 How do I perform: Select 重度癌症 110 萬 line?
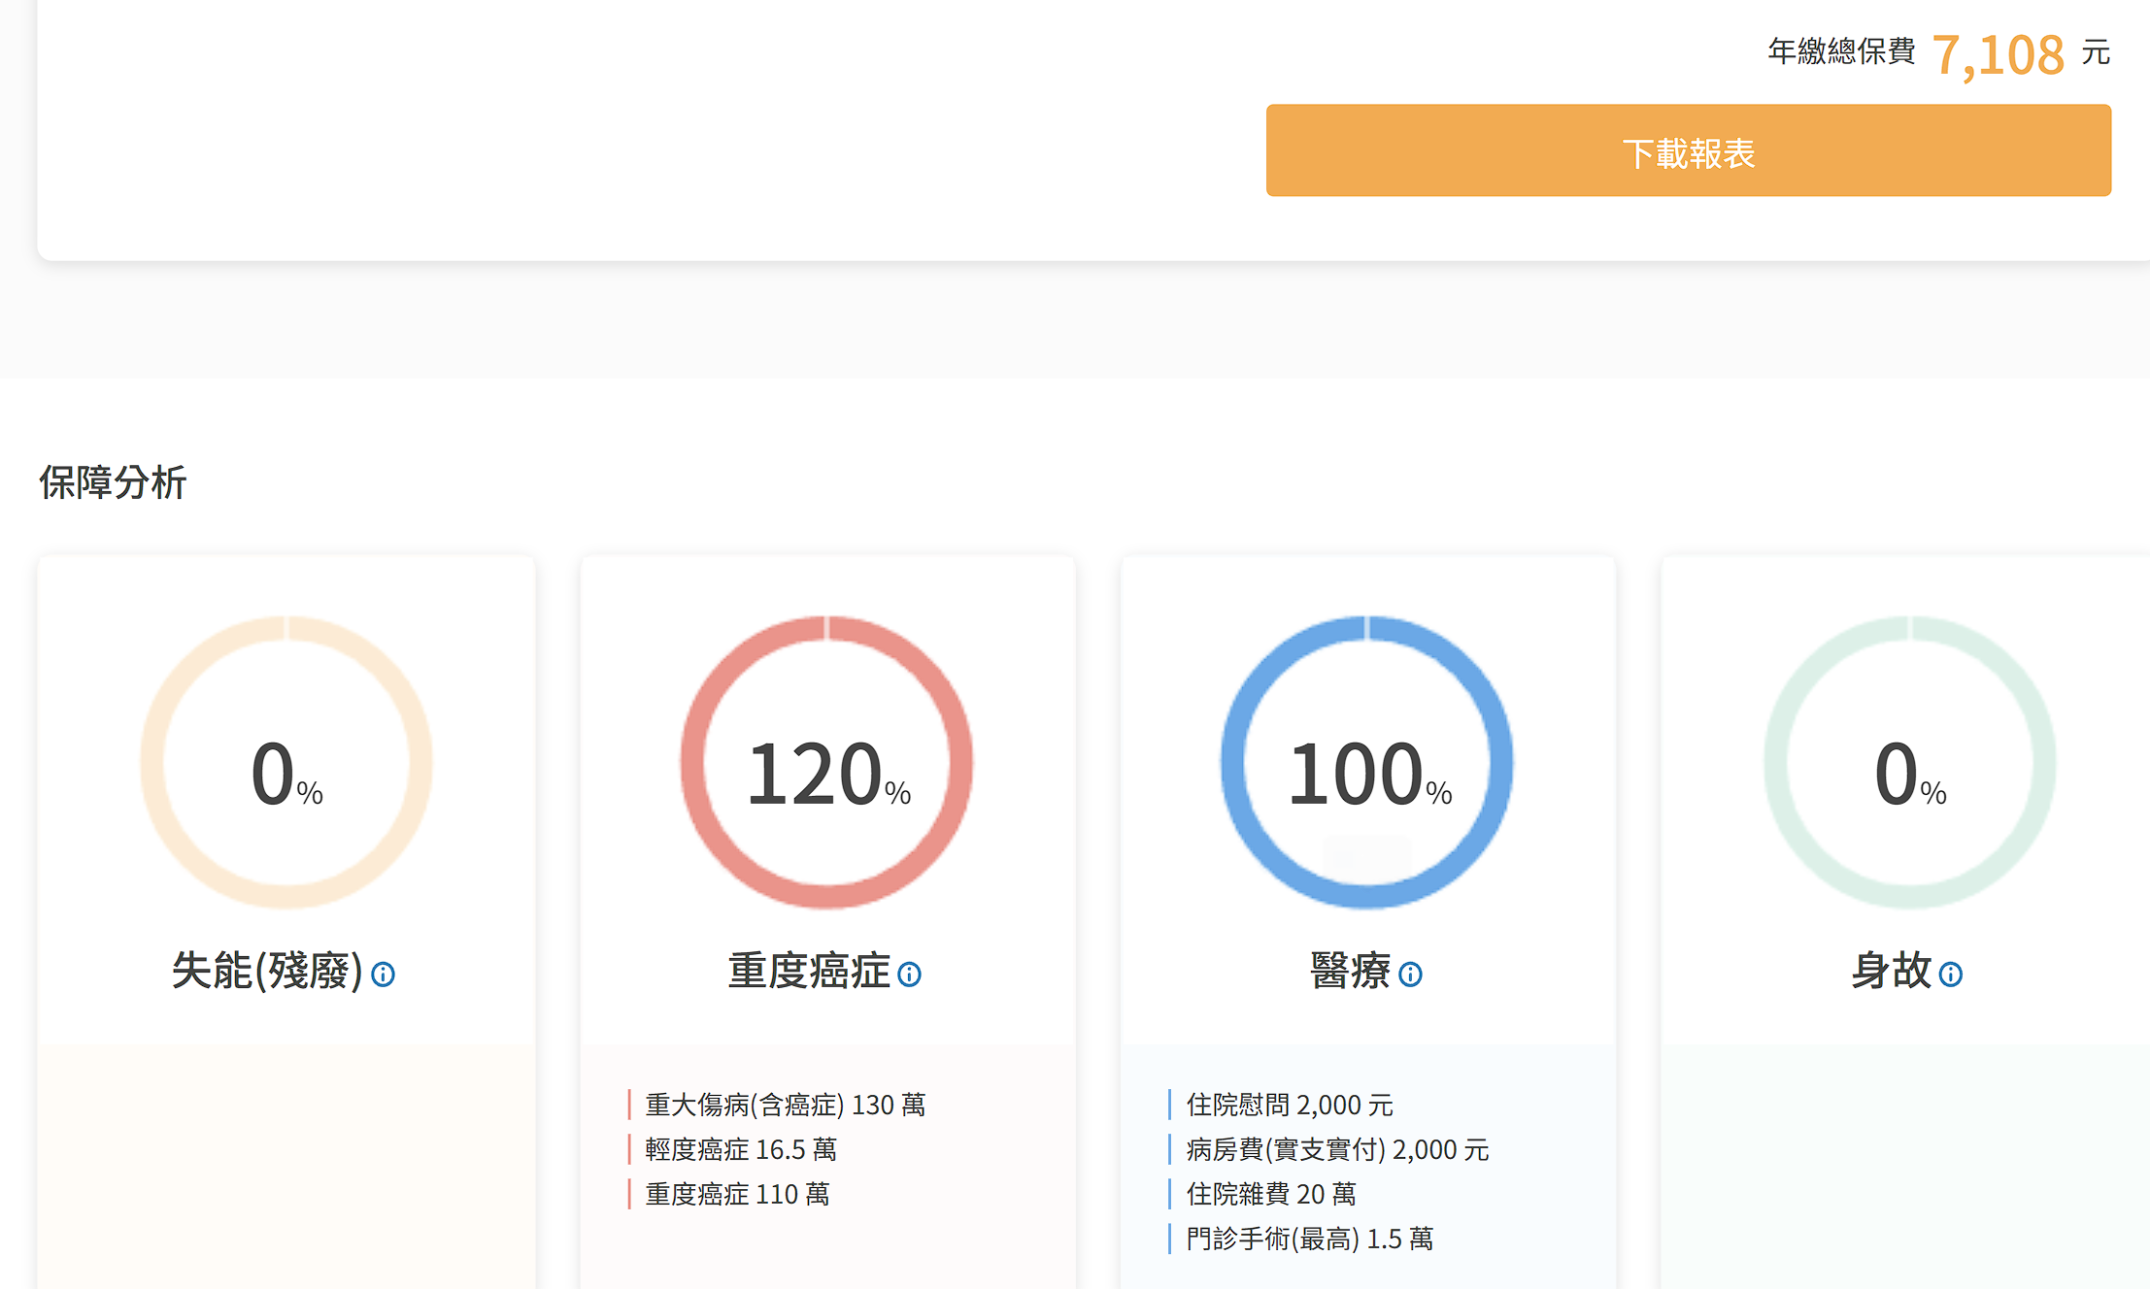(737, 1194)
